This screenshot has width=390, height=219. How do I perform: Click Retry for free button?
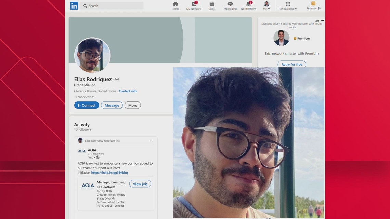pyautogui.click(x=291, y=64)
